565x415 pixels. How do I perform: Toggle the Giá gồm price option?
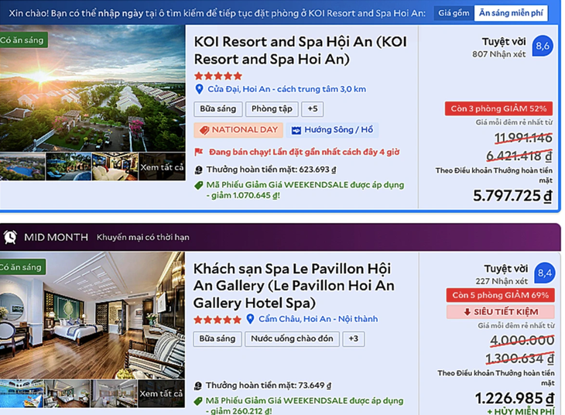(454, 13)
